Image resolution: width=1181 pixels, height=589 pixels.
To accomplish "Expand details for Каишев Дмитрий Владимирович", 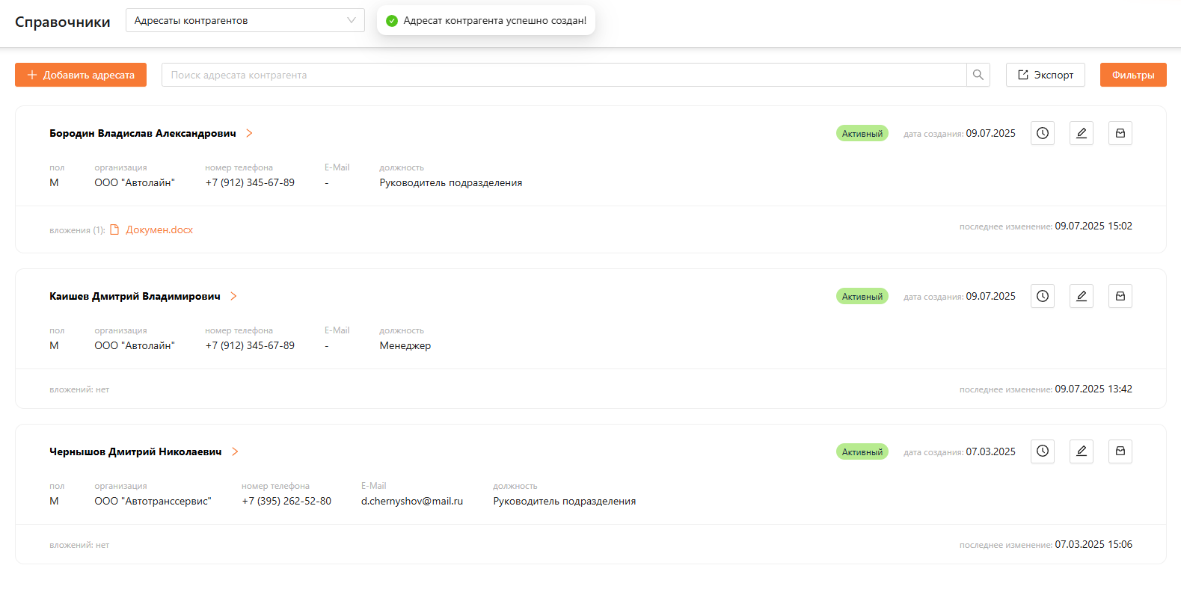I will [x=233, y=296].
